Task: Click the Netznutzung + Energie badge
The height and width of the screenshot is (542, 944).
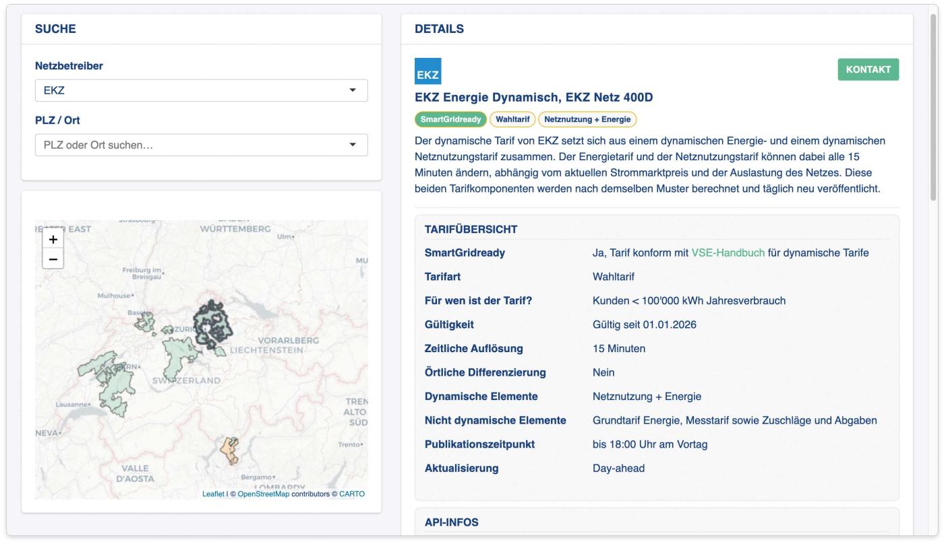Action: (587, 120)
